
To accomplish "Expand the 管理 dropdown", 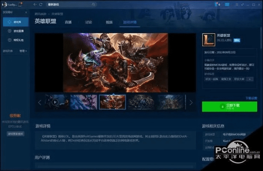I will point(23,51).
